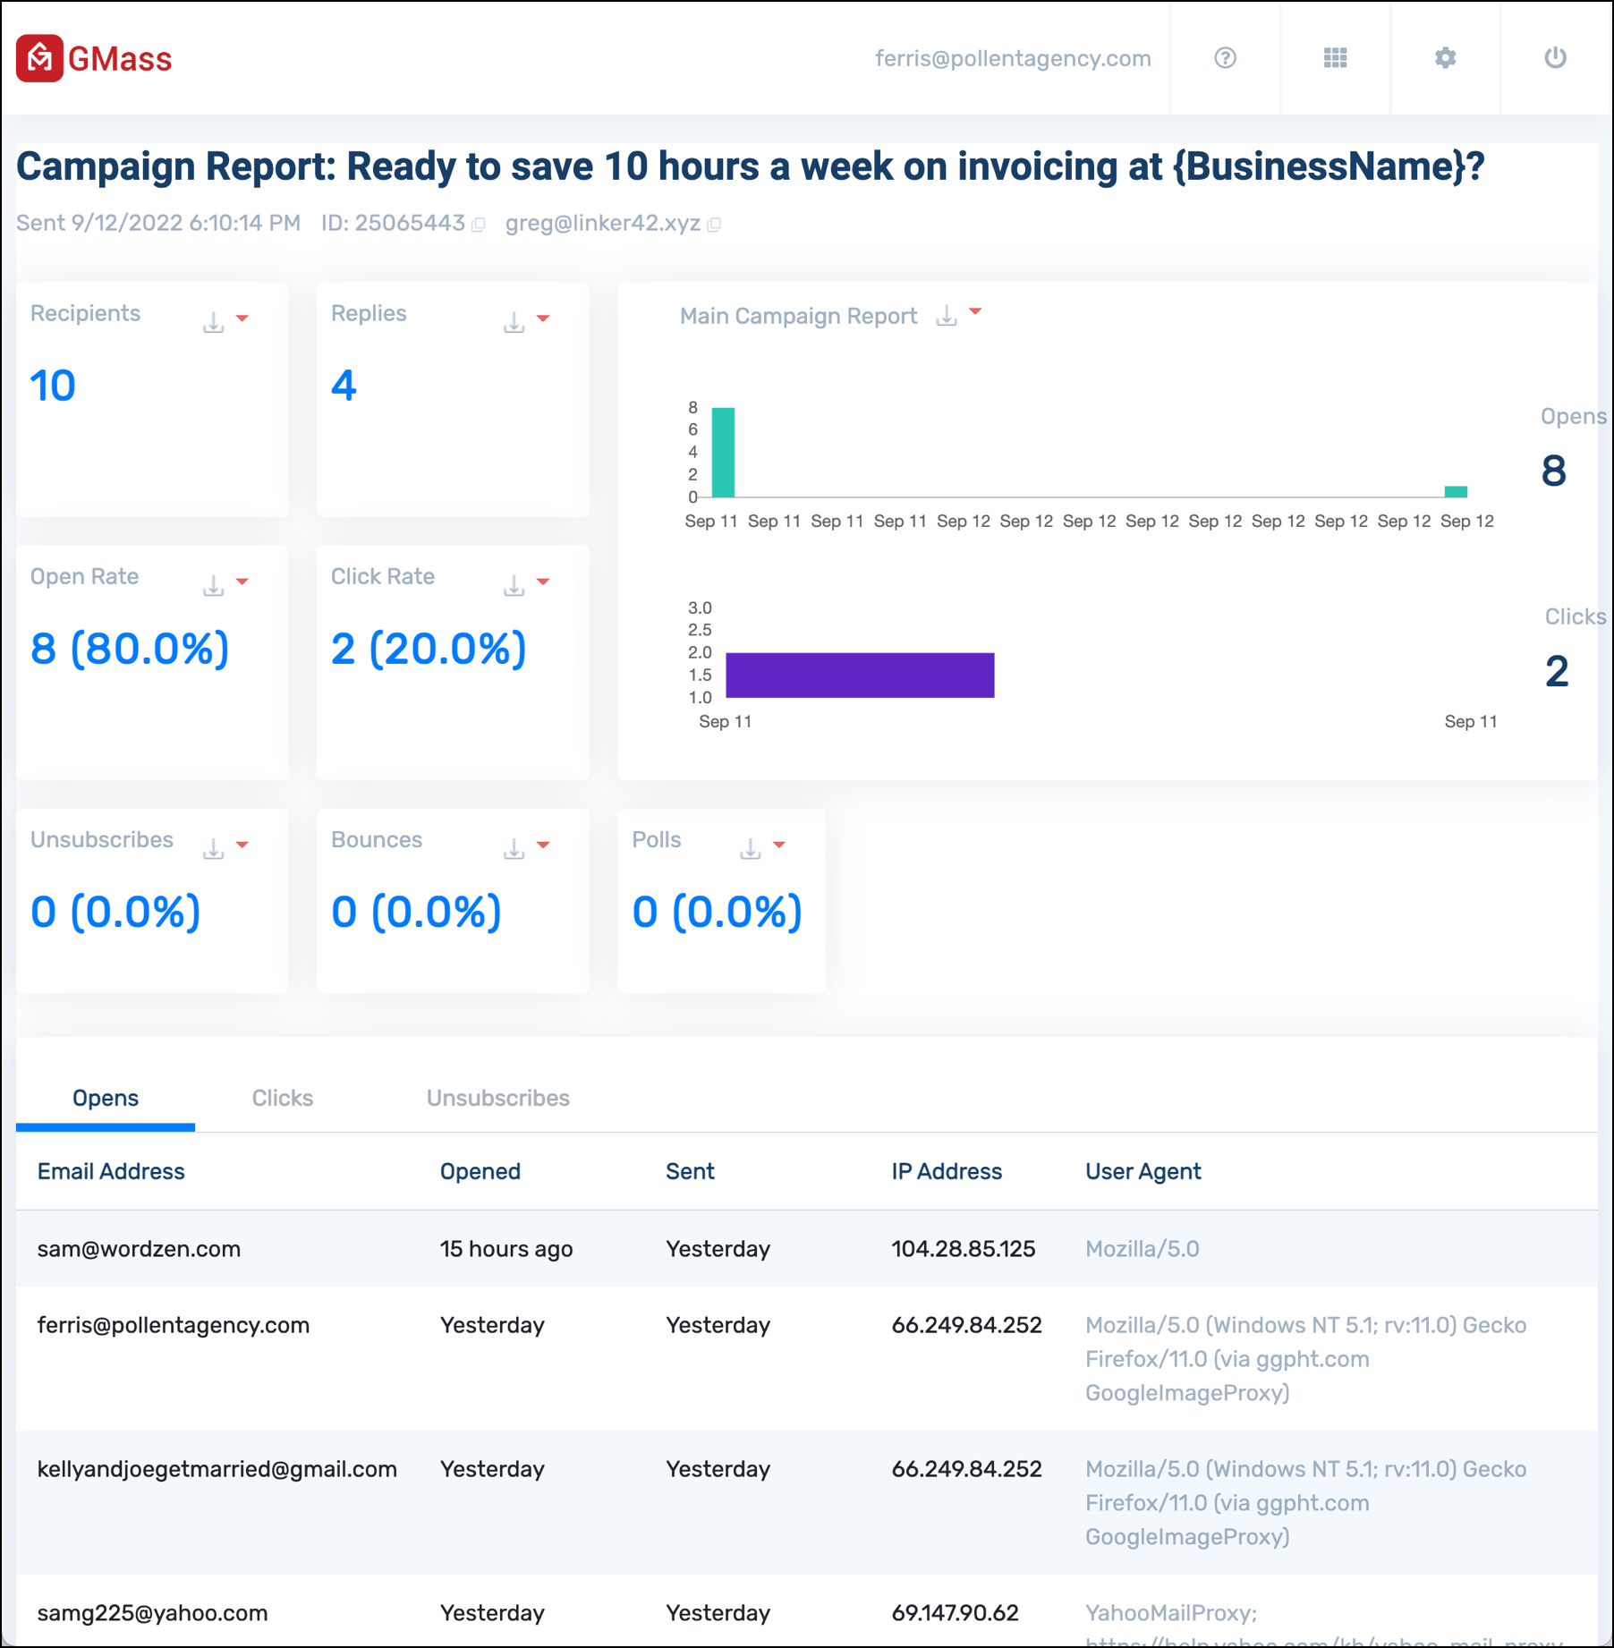Expand the Open Rate dropdown arrow
The height and width of the screenshot is (1648, 1614).
tap(242, 582)
